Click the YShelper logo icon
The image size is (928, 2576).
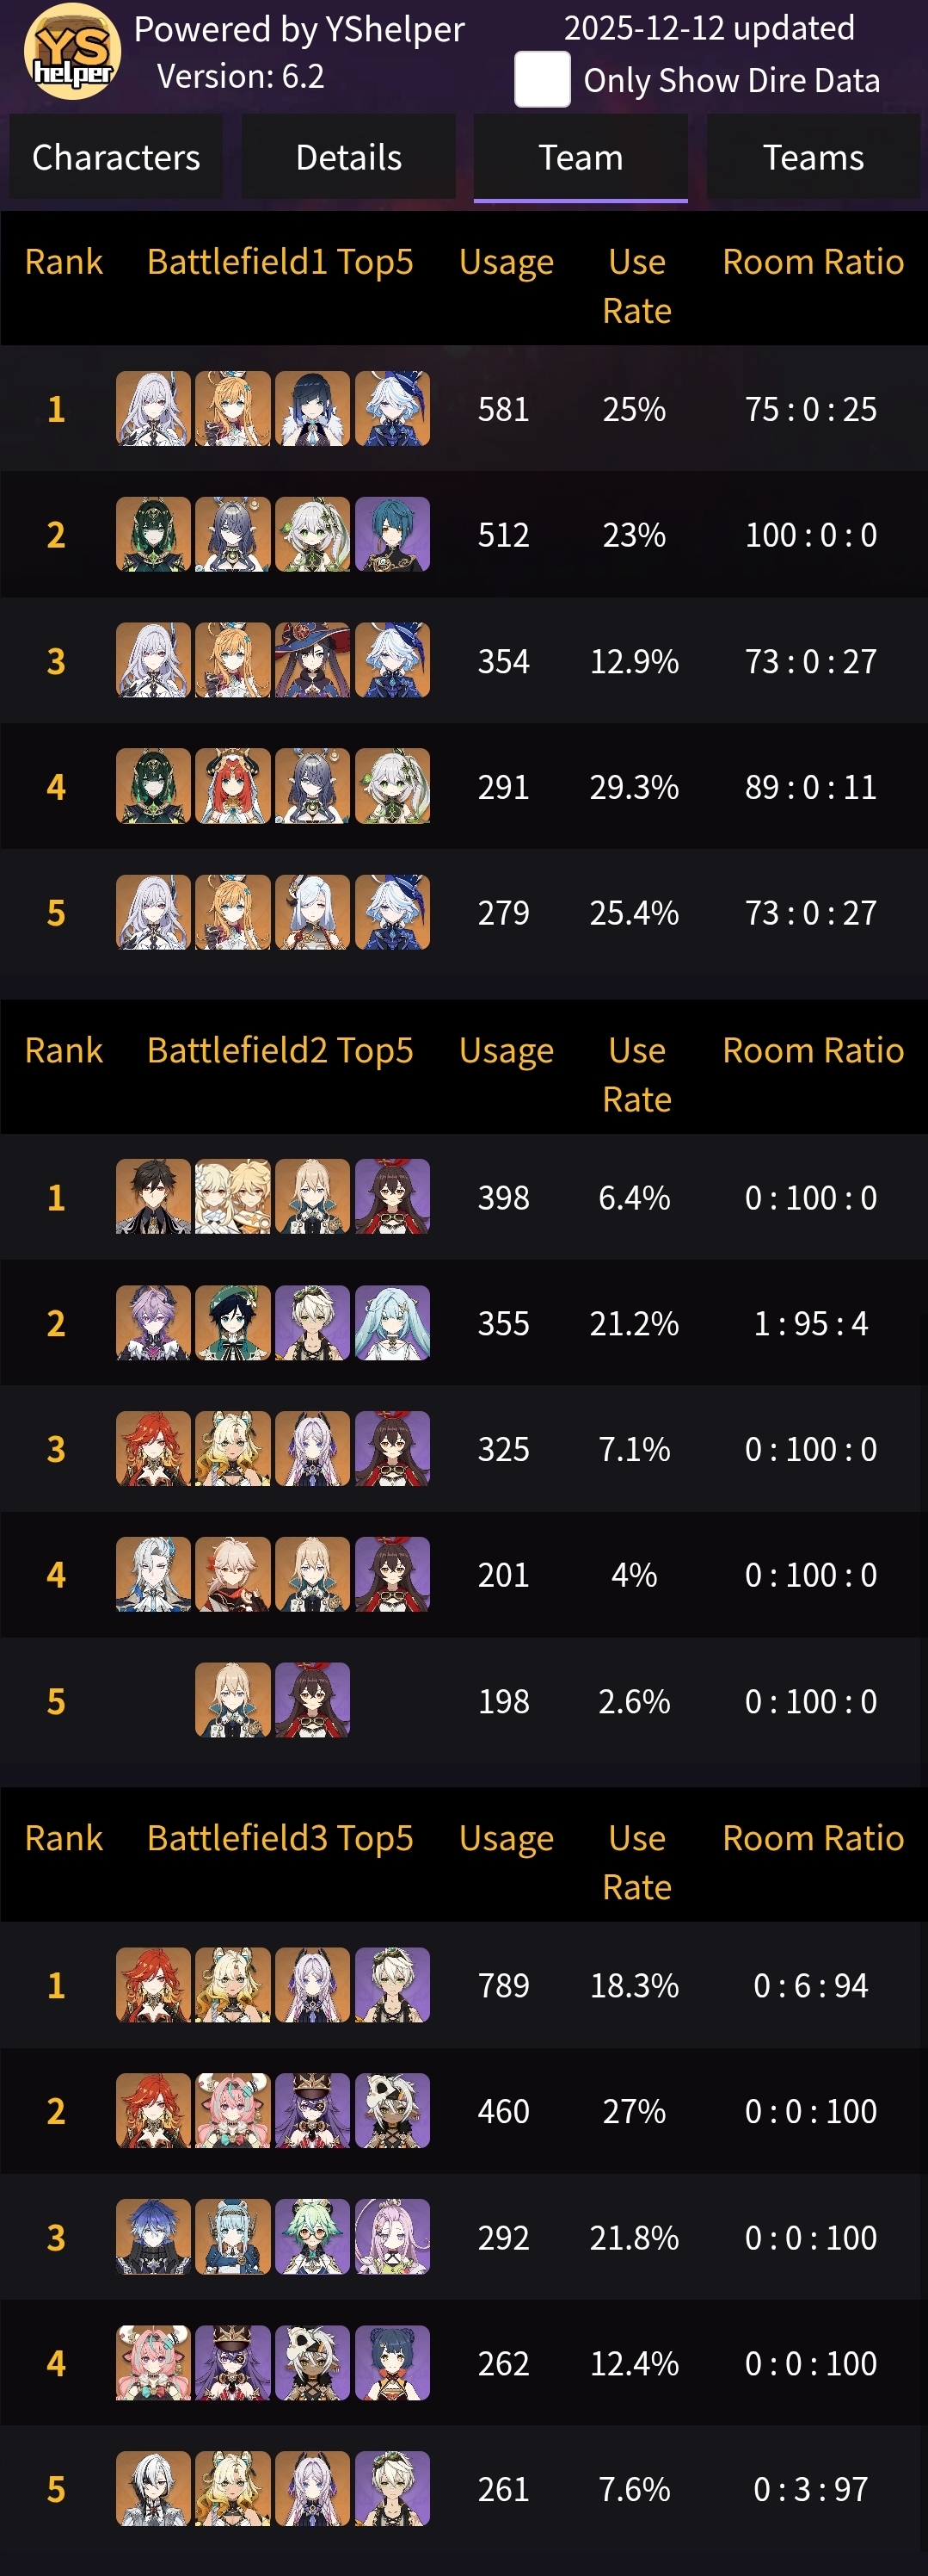[72, 52]
